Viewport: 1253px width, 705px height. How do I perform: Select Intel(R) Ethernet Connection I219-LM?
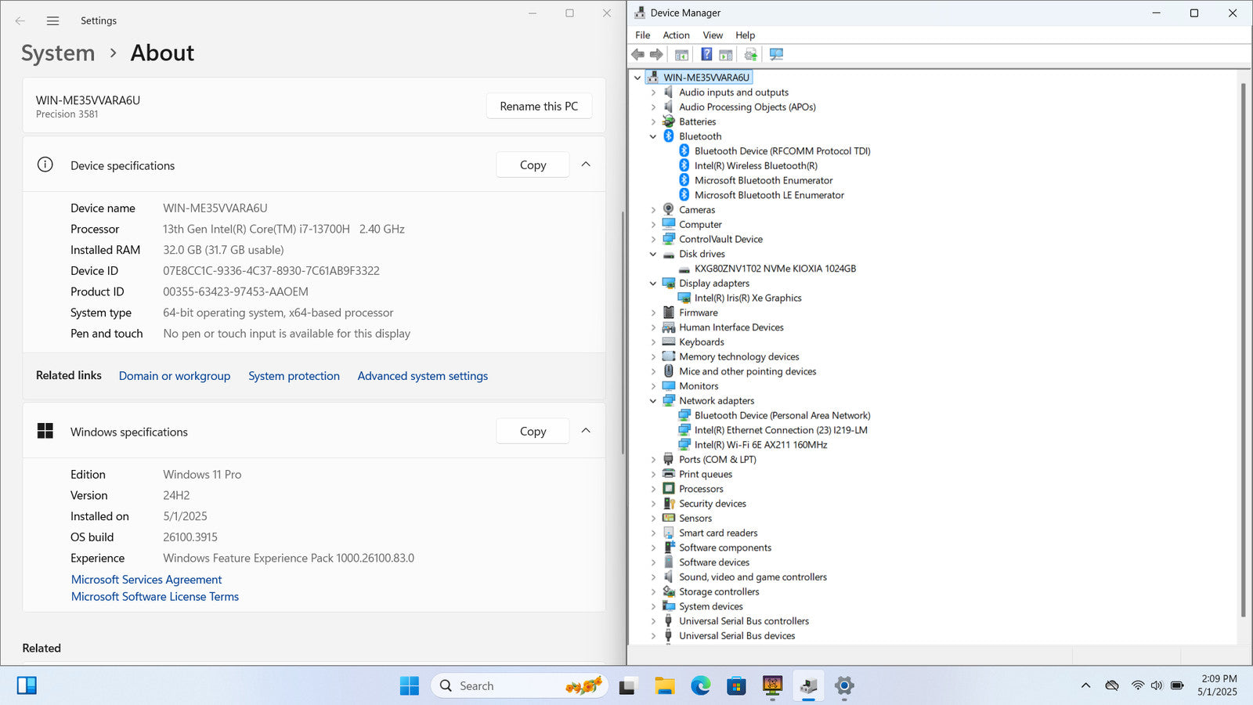781,430
